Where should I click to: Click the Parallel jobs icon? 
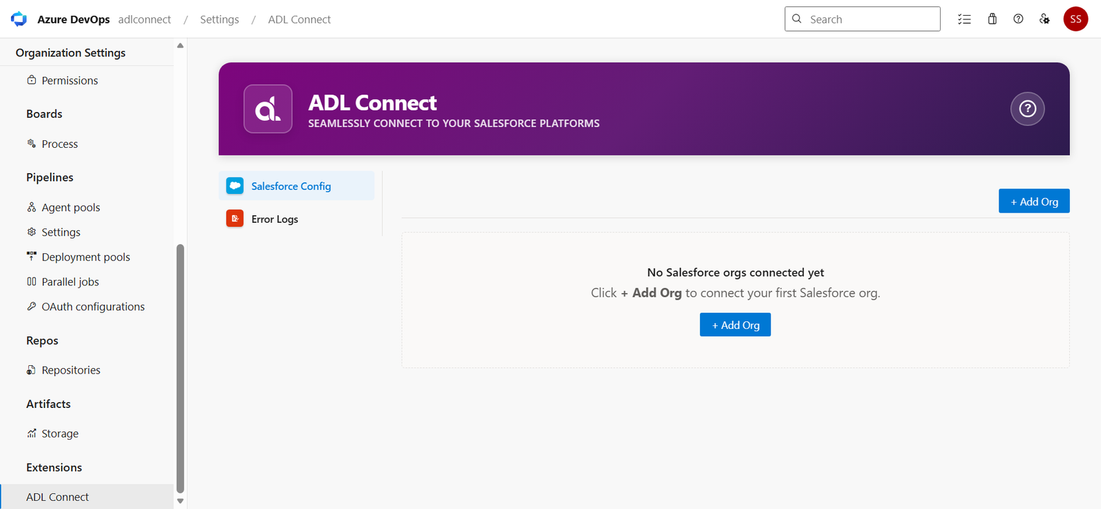click(32, 281)
